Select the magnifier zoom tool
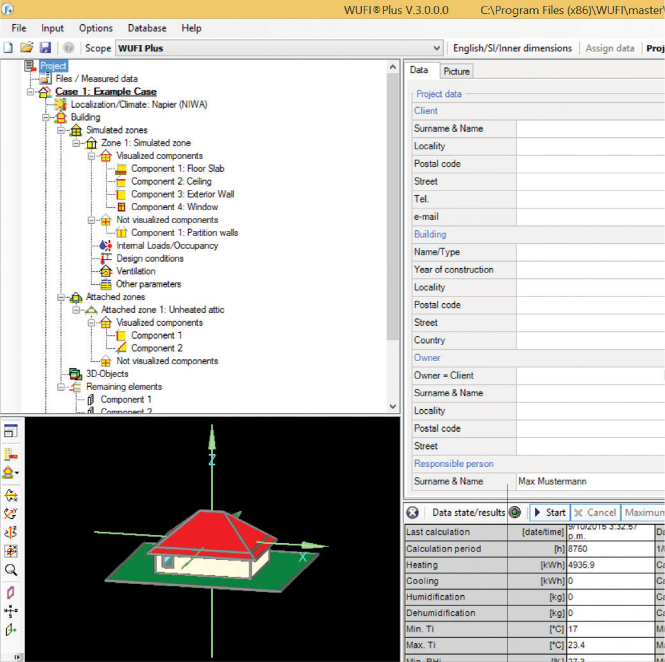 [10, 570]
